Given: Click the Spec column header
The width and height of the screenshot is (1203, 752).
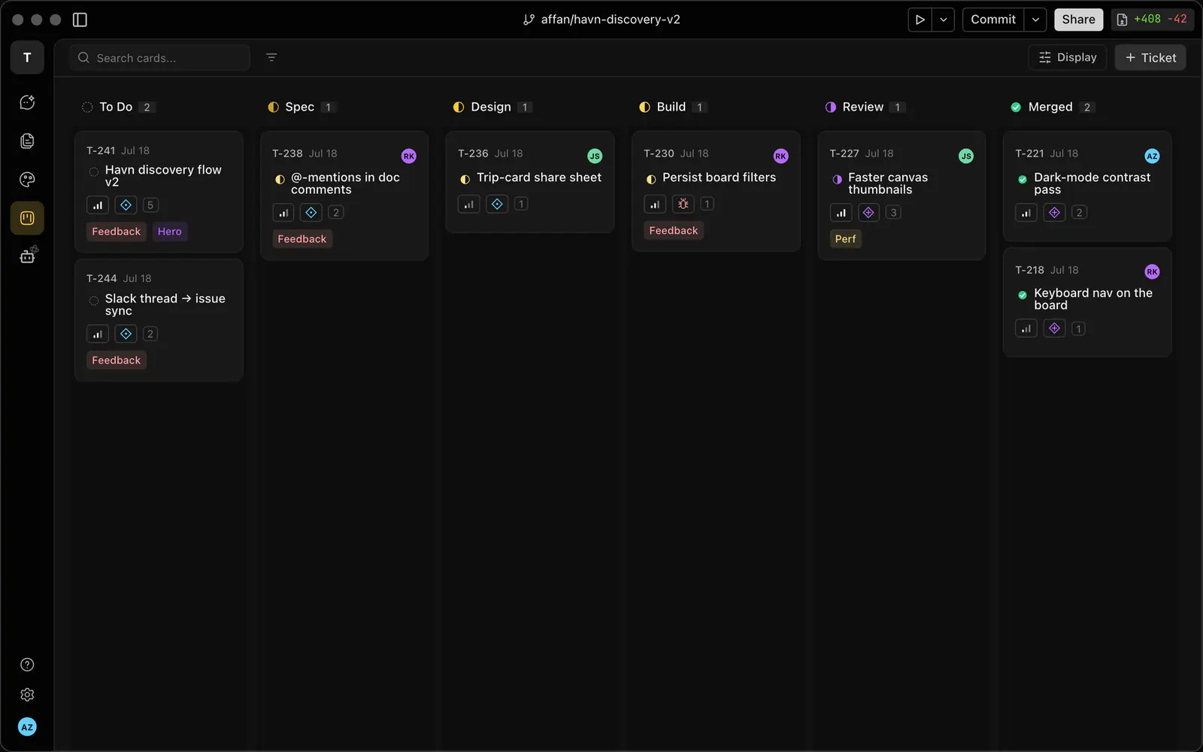Looking at the screenshot, I should click(302, 107).
